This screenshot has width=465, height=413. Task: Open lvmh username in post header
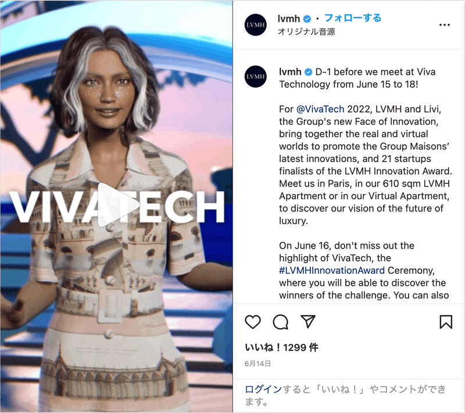coord(289,19)
